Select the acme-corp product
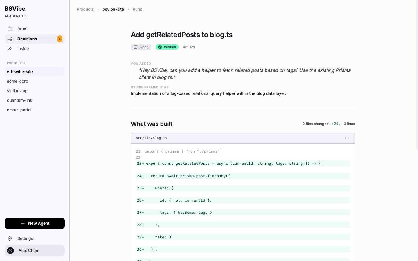 click(x=35, y=81)
